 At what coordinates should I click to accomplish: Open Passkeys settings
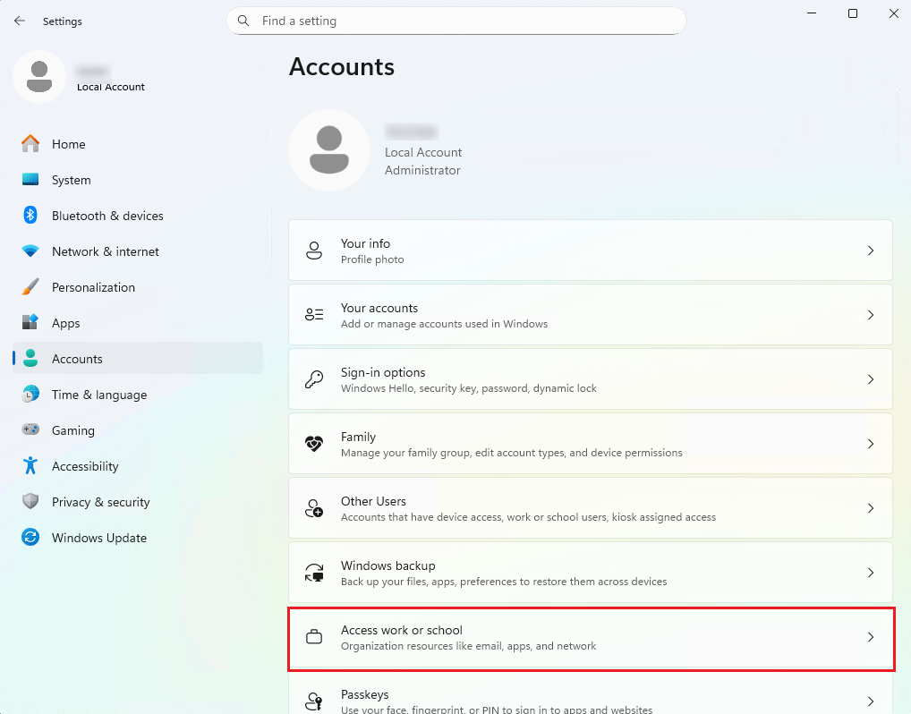[591, 698]
